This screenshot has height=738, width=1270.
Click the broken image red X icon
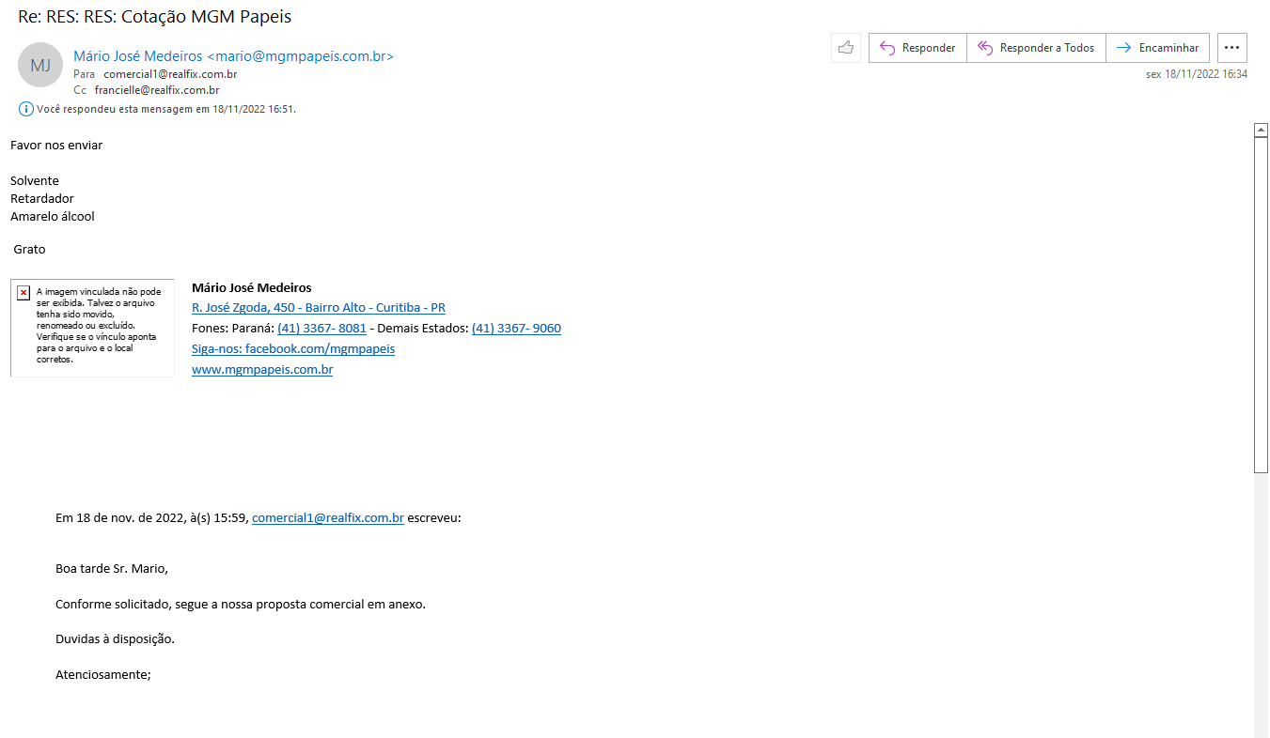tap(24, 293)
